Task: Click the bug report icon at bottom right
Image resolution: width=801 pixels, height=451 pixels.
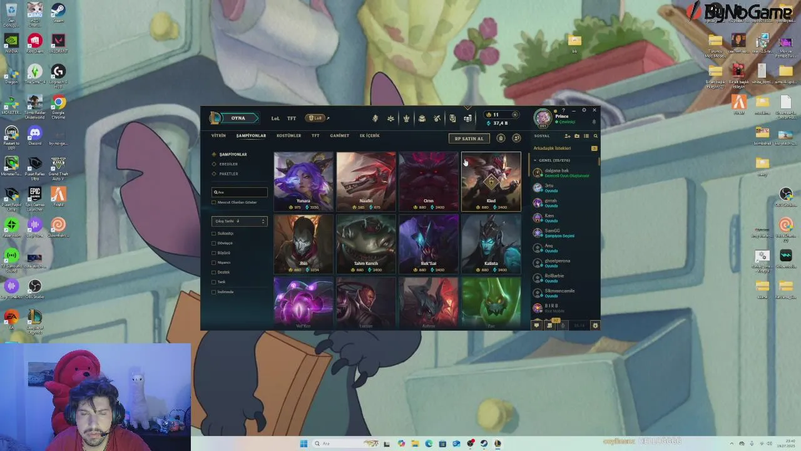Action: tap(595, 325)
